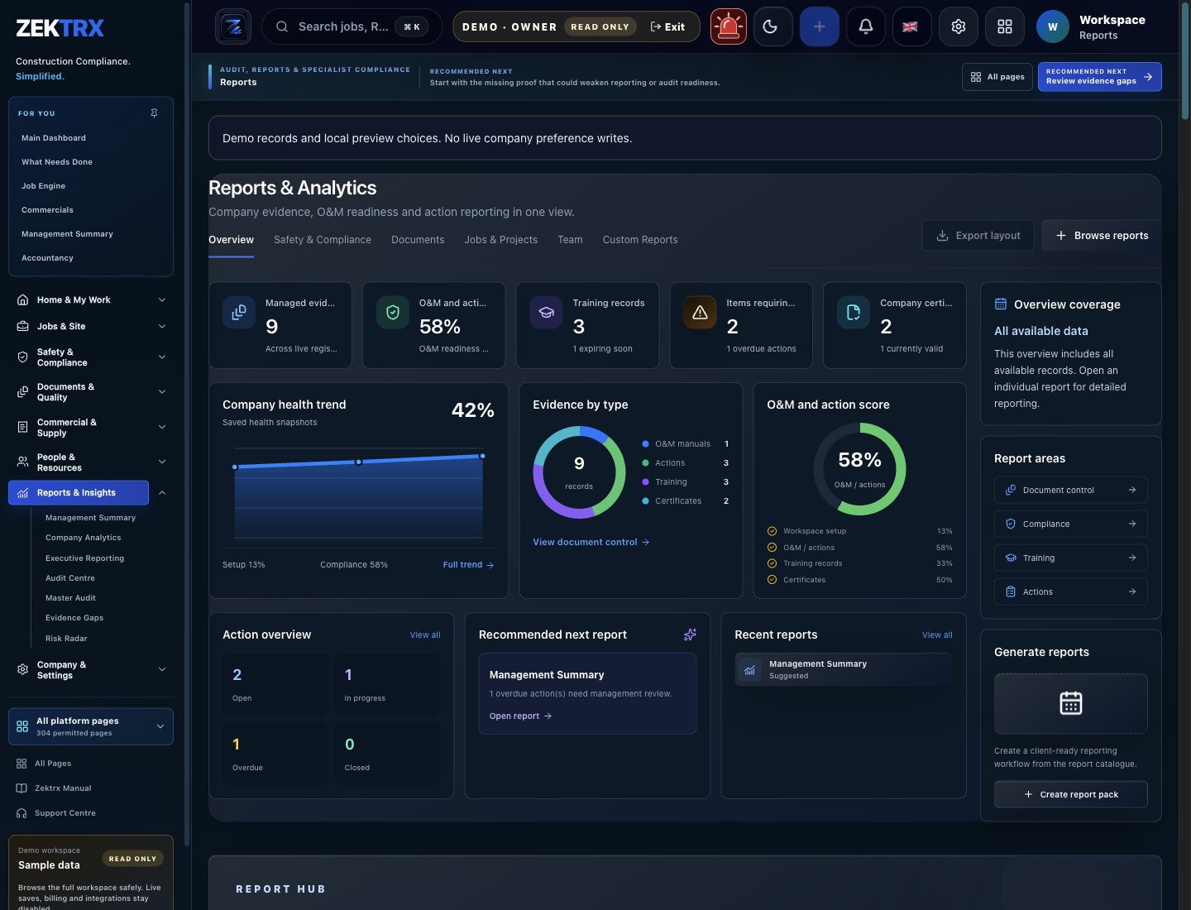This screenshot has width=1191, height=910.
Task: Open Evidence Gaps in sidebar
Action: [74, 618]
